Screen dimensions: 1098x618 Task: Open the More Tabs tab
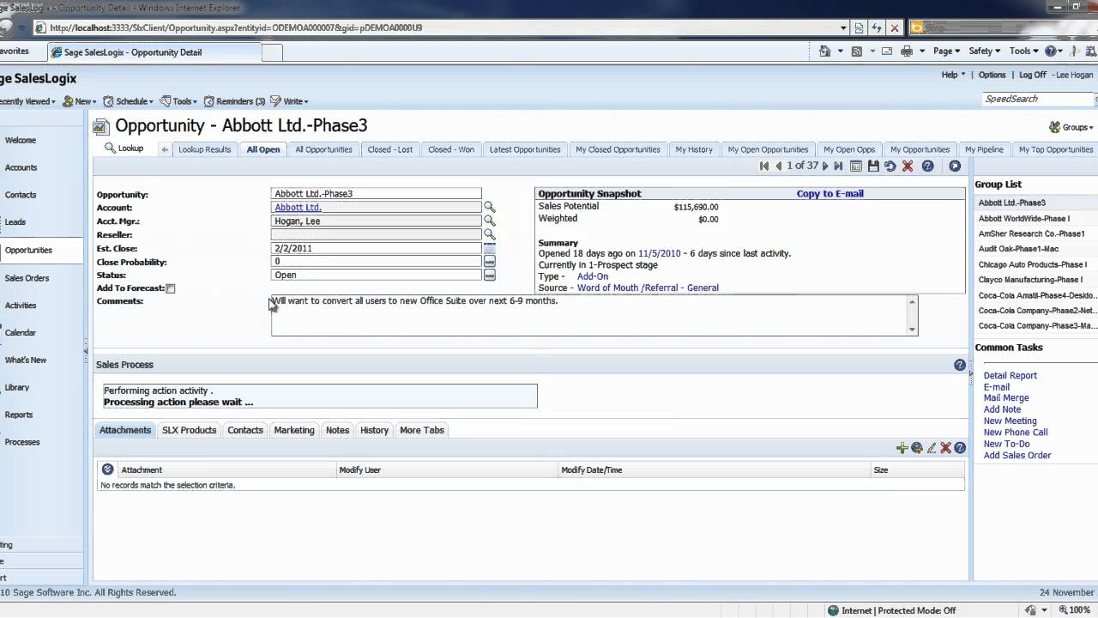pos(422,430)
